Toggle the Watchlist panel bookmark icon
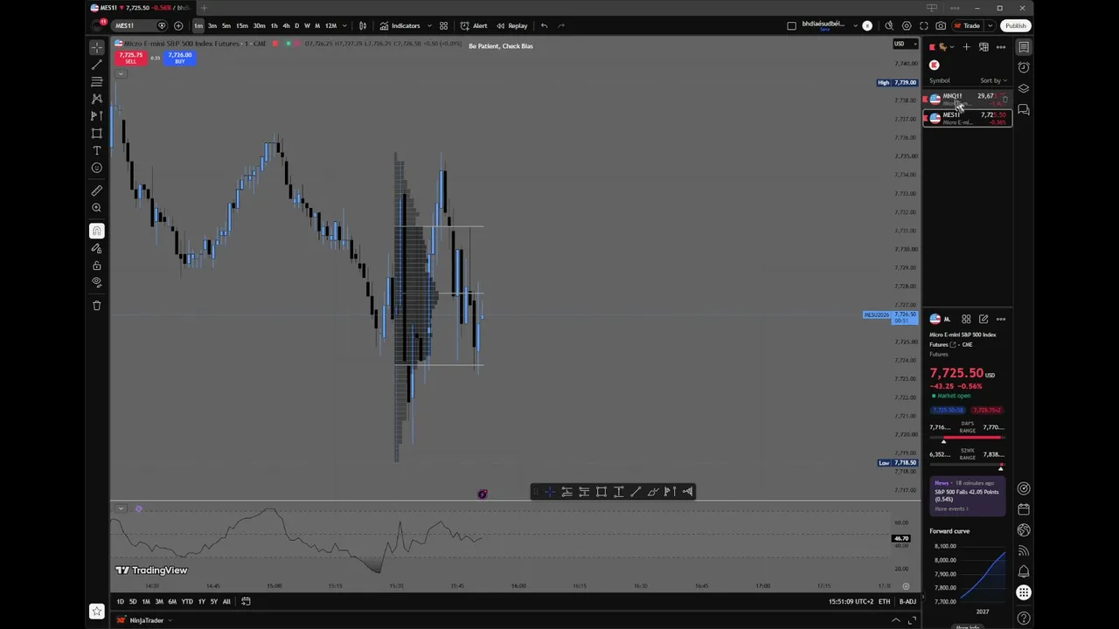Image resolution: width=1119 pixels, height=629 pixels. click(x=1024, y=46)
